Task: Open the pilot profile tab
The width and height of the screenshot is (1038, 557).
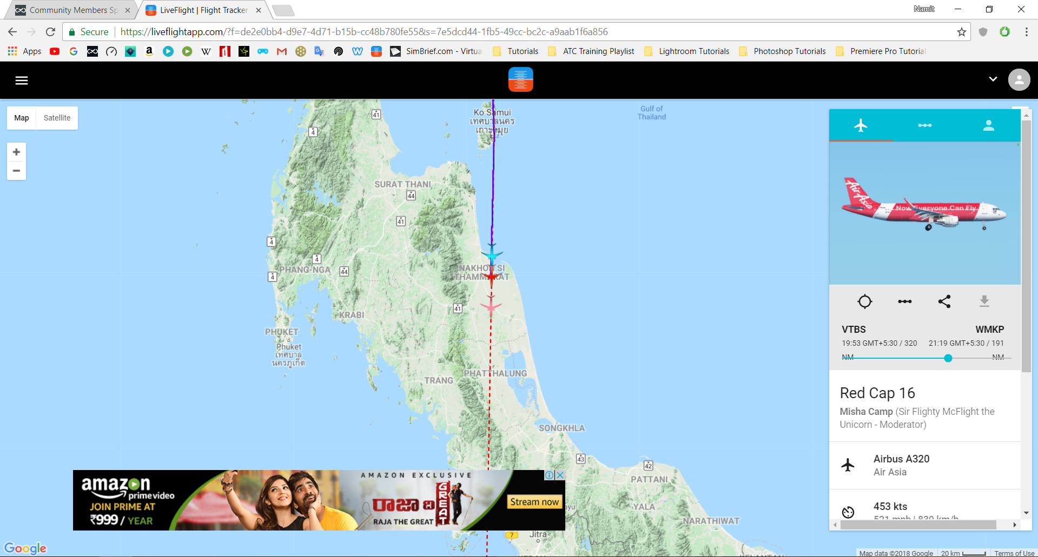Action: pos(988,125)
